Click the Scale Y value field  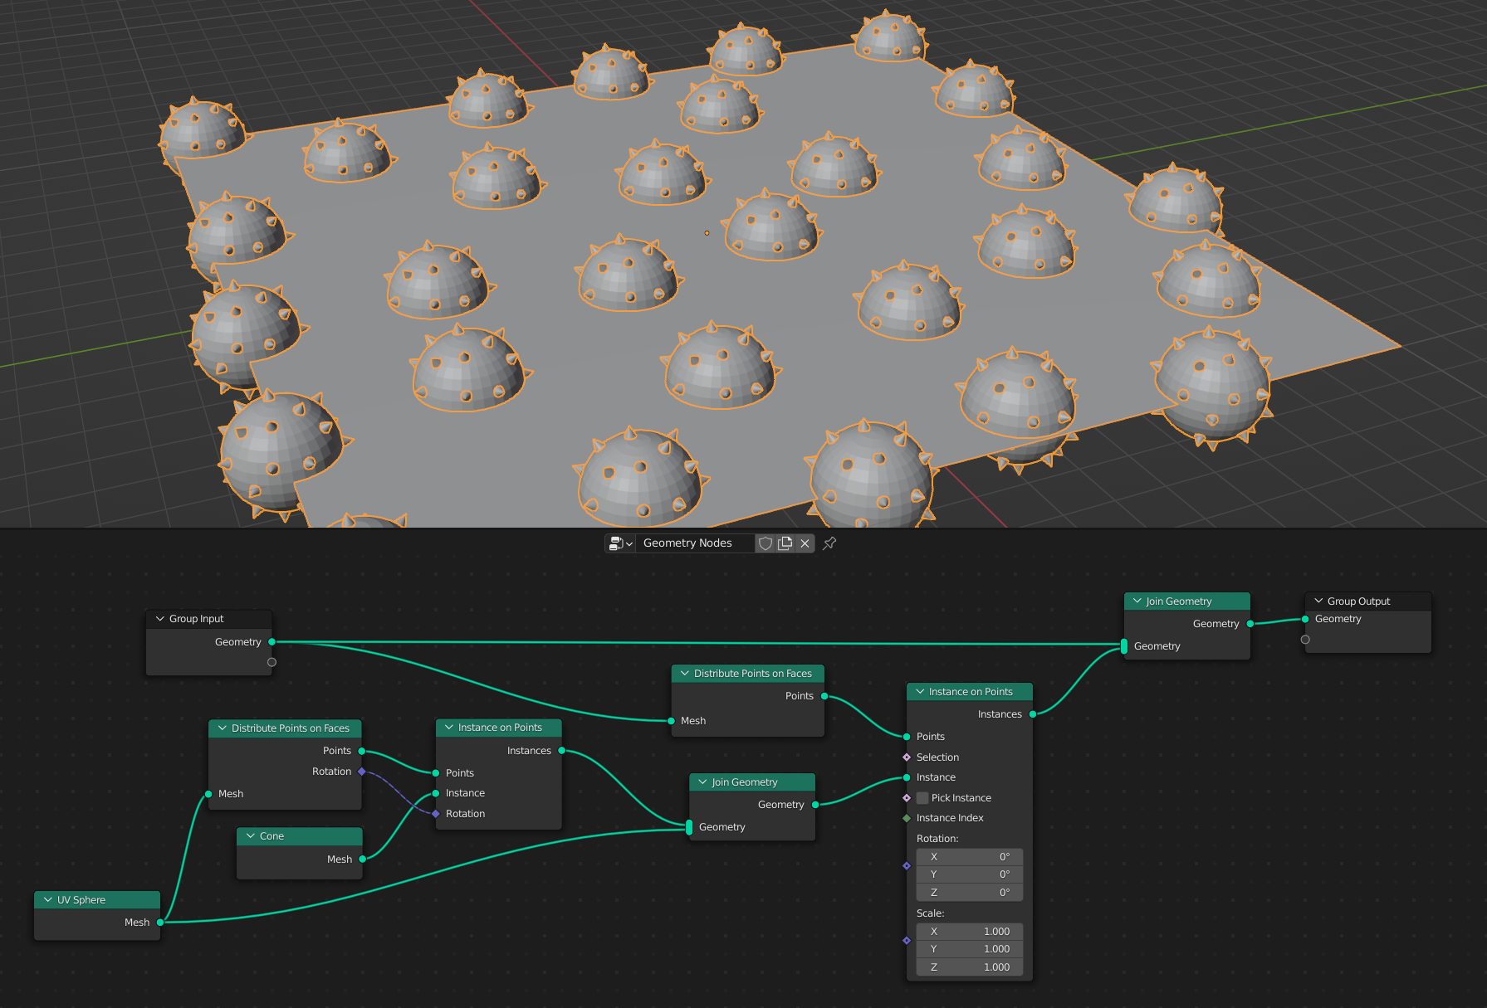point(969,948)
